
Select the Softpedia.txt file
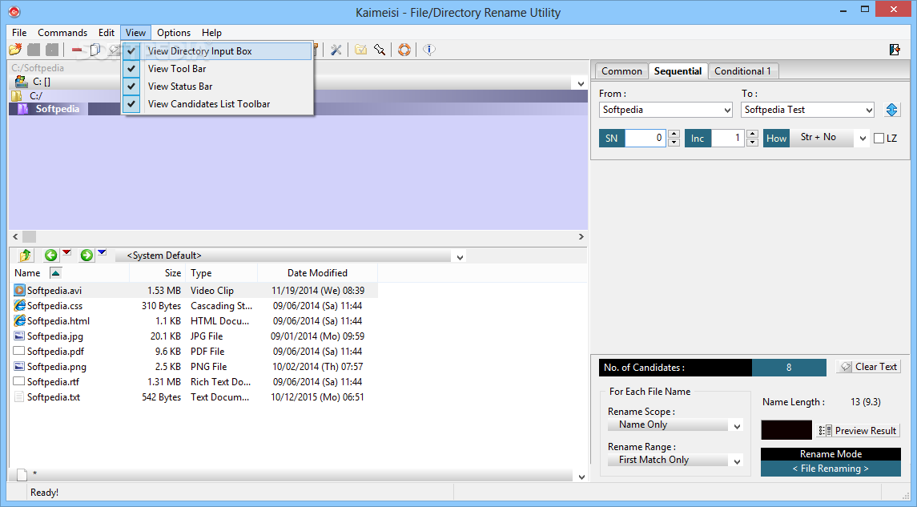coord(54,397)
